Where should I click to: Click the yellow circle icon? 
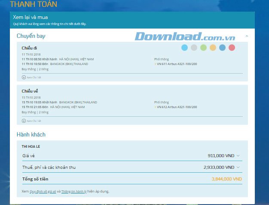(213, 48)
